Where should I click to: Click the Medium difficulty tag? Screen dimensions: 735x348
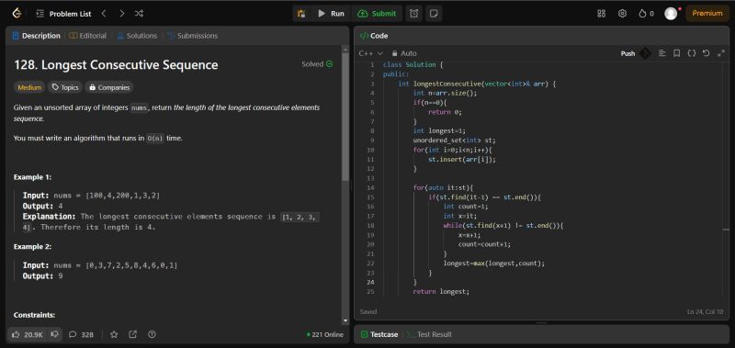click(29, 87)
